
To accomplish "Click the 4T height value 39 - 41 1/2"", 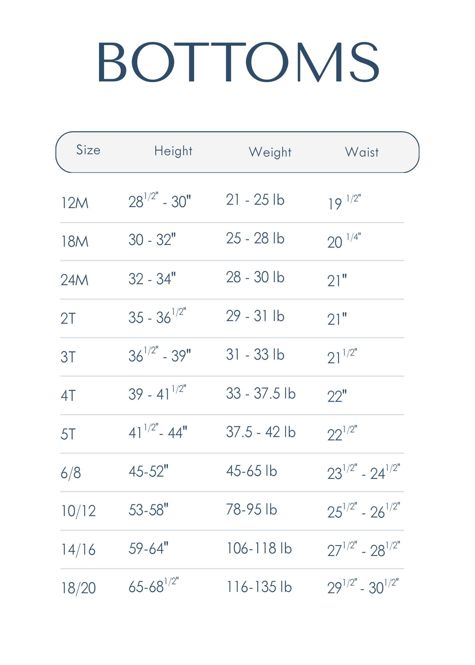I will (157, 394).
